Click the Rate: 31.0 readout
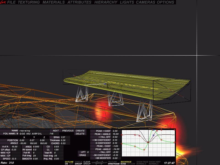This screenshot has width=220, height=165. (x=7, y=163)
